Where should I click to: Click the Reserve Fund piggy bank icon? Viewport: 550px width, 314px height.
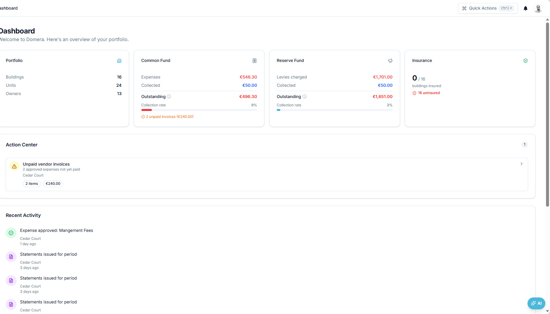click(x=390, y=61)
